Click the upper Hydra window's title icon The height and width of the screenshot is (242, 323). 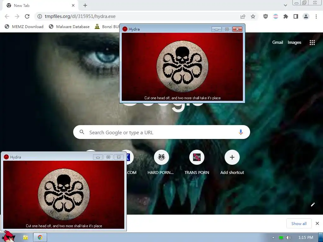[x=125, y=29]
